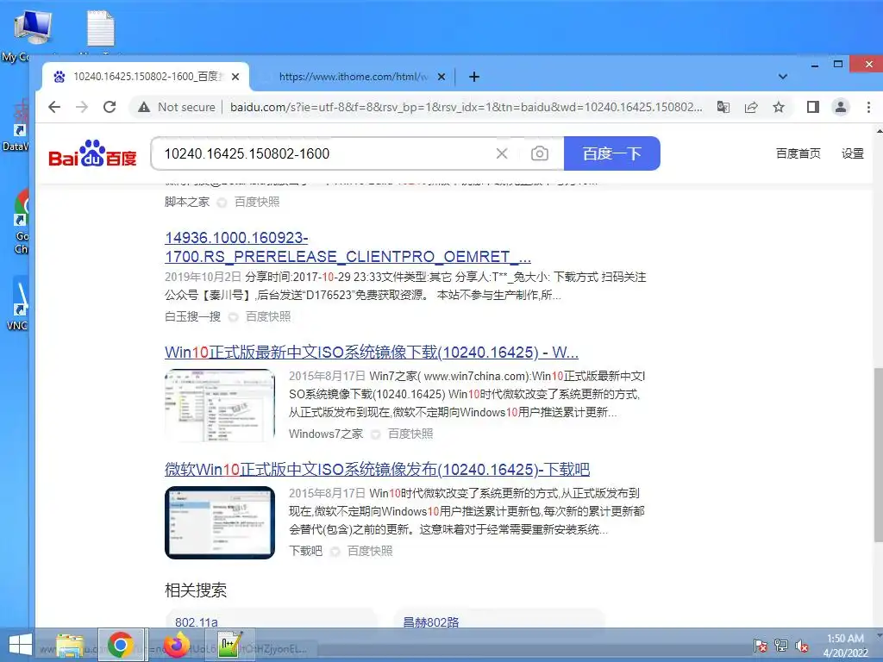Click the 白玉搜一搜 source label
883x662 pixels.
coord(192,316)
